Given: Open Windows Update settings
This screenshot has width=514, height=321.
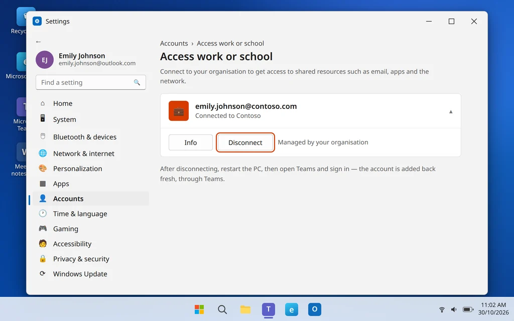Looking at the screenshot, I should [x=91, y=274].
